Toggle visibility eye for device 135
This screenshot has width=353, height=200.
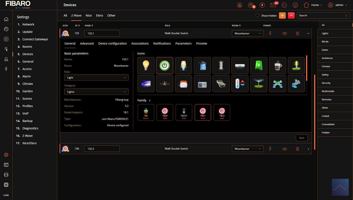[x=285, y=33]
